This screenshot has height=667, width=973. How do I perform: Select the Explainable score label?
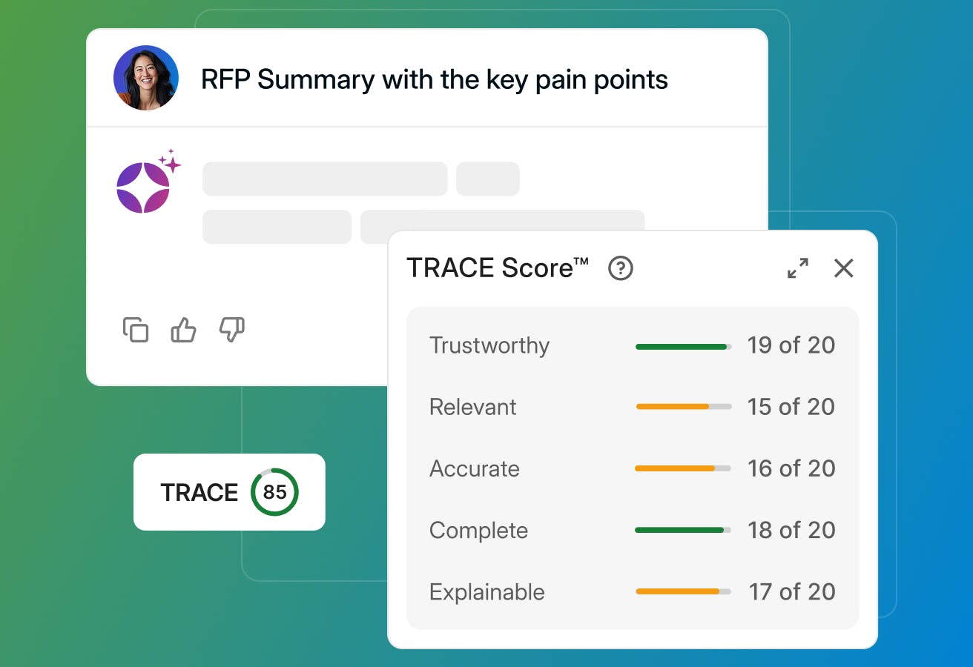486,591
